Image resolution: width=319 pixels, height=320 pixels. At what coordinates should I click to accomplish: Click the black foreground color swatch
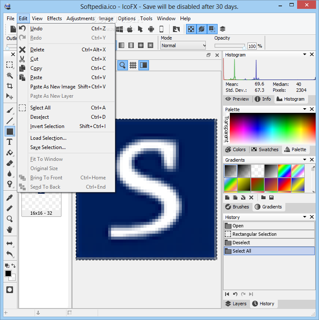point(8,273)
